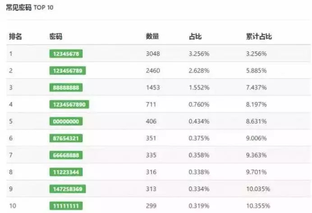Click the count value 313

tap(151, 189)
